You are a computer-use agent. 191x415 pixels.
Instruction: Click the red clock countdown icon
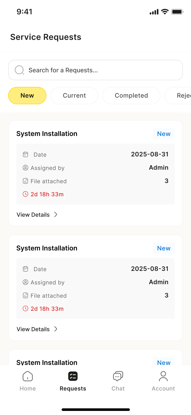(25, 194)
